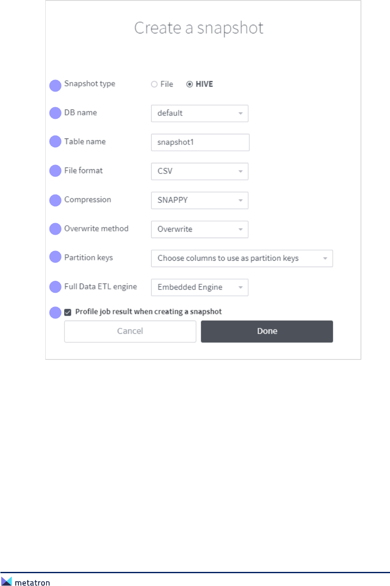
Task: Click the purple marker beside Snapshot type
Action: [x=56, y=85]
